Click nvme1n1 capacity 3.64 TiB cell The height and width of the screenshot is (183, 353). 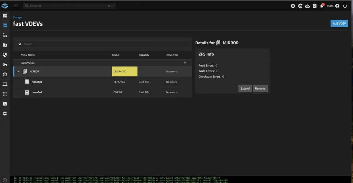[x=144, y=82]
